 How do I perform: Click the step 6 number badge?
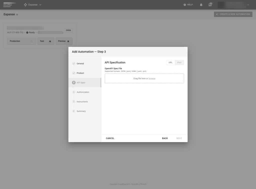(74, 111)
